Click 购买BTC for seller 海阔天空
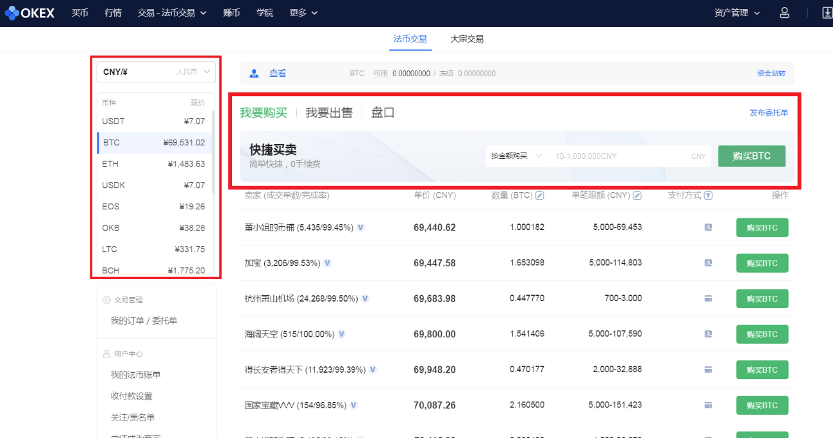Image resolution: width=833 pixels, height=438 pixels. click(x=762, y=334)
